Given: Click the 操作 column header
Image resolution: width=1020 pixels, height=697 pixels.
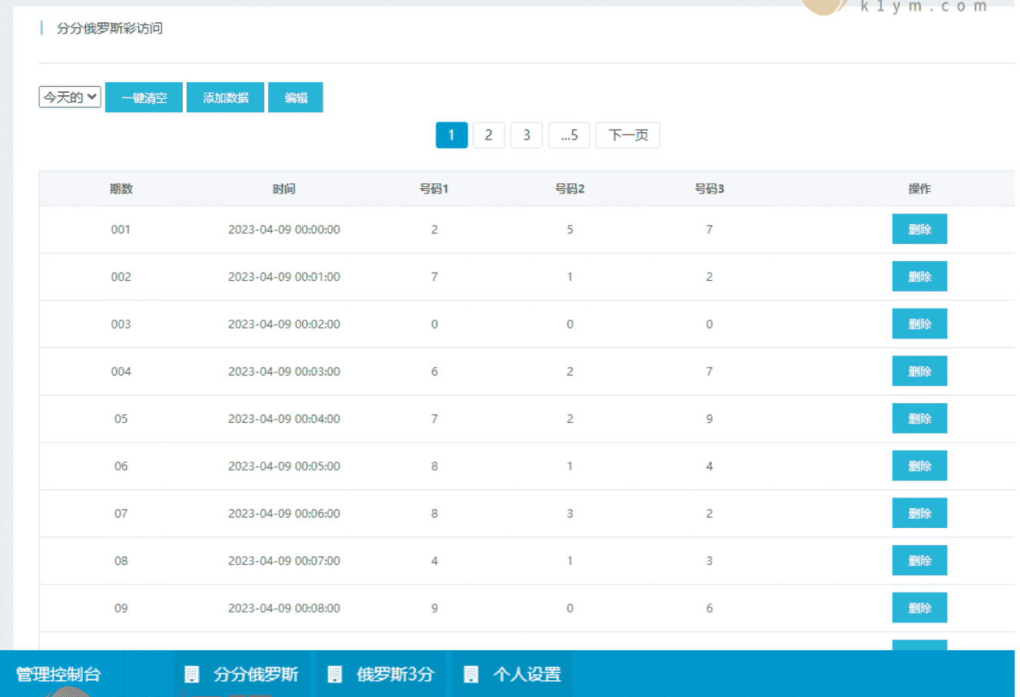Looking at the screenshot, I should [919, 189].
